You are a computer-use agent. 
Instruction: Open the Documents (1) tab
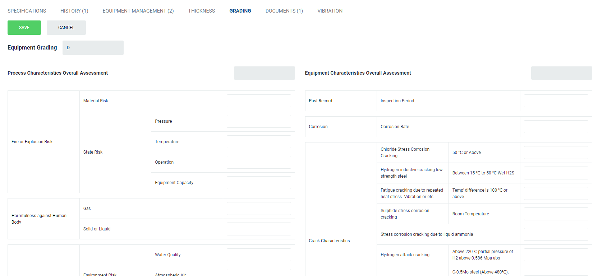284,11
